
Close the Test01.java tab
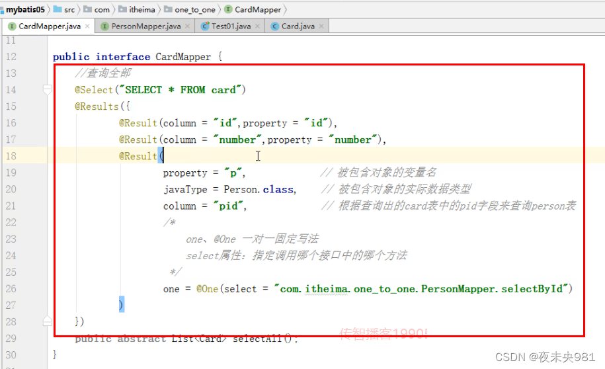click(x=257, y=26)
